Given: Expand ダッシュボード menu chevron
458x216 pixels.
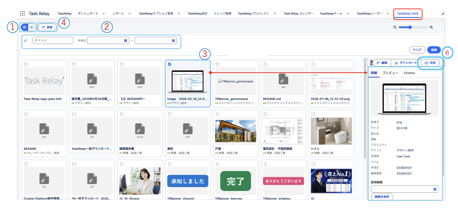Looking at the screenshot, I should coord(104,13).
